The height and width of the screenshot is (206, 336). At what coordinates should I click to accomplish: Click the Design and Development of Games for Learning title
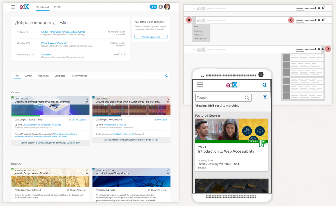point(42,102)
